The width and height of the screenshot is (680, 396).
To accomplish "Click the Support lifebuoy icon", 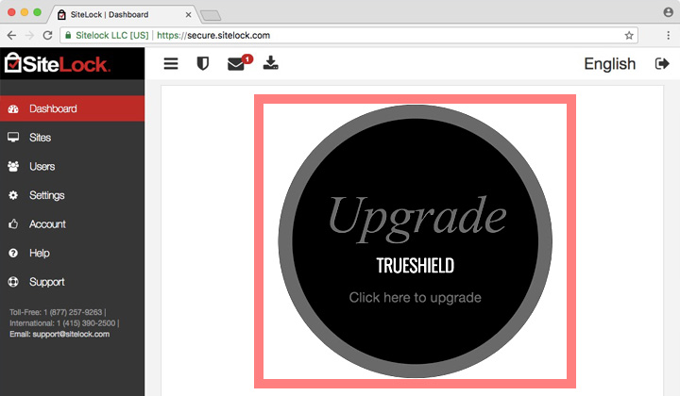I will point(13,282).
